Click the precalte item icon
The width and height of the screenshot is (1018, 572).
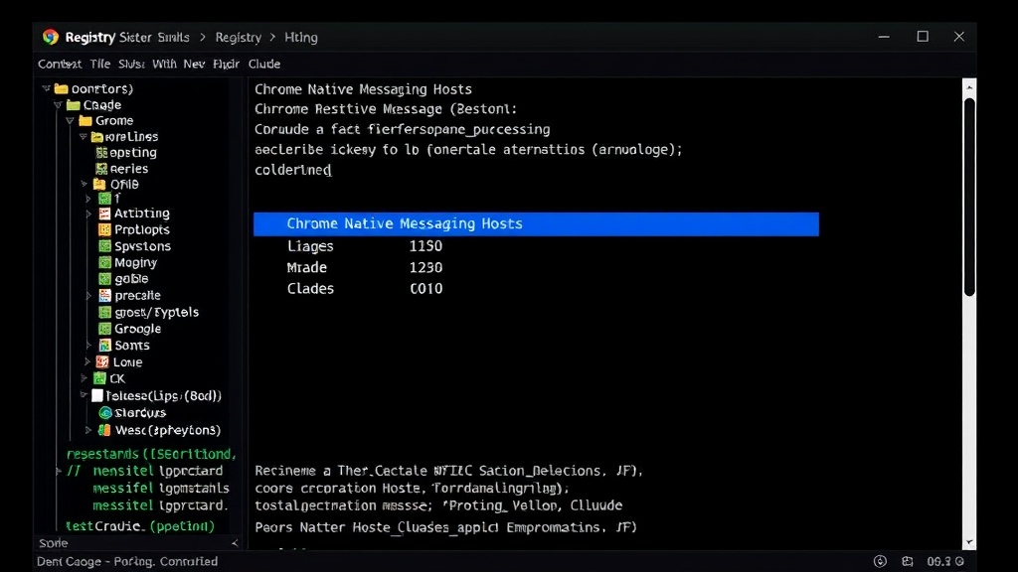(x=104, y=296)
